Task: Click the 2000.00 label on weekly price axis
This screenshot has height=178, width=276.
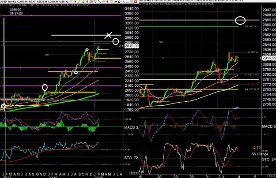Action: pyautogui.click(x=132, y=95)
